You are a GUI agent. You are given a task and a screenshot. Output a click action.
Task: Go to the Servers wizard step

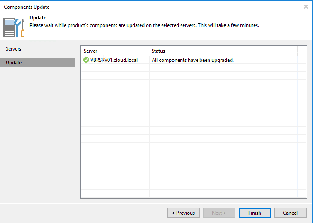(13, 49)
